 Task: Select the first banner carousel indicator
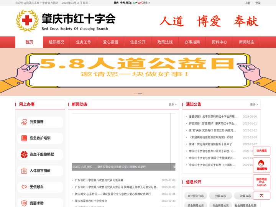[x=135, y=94]
